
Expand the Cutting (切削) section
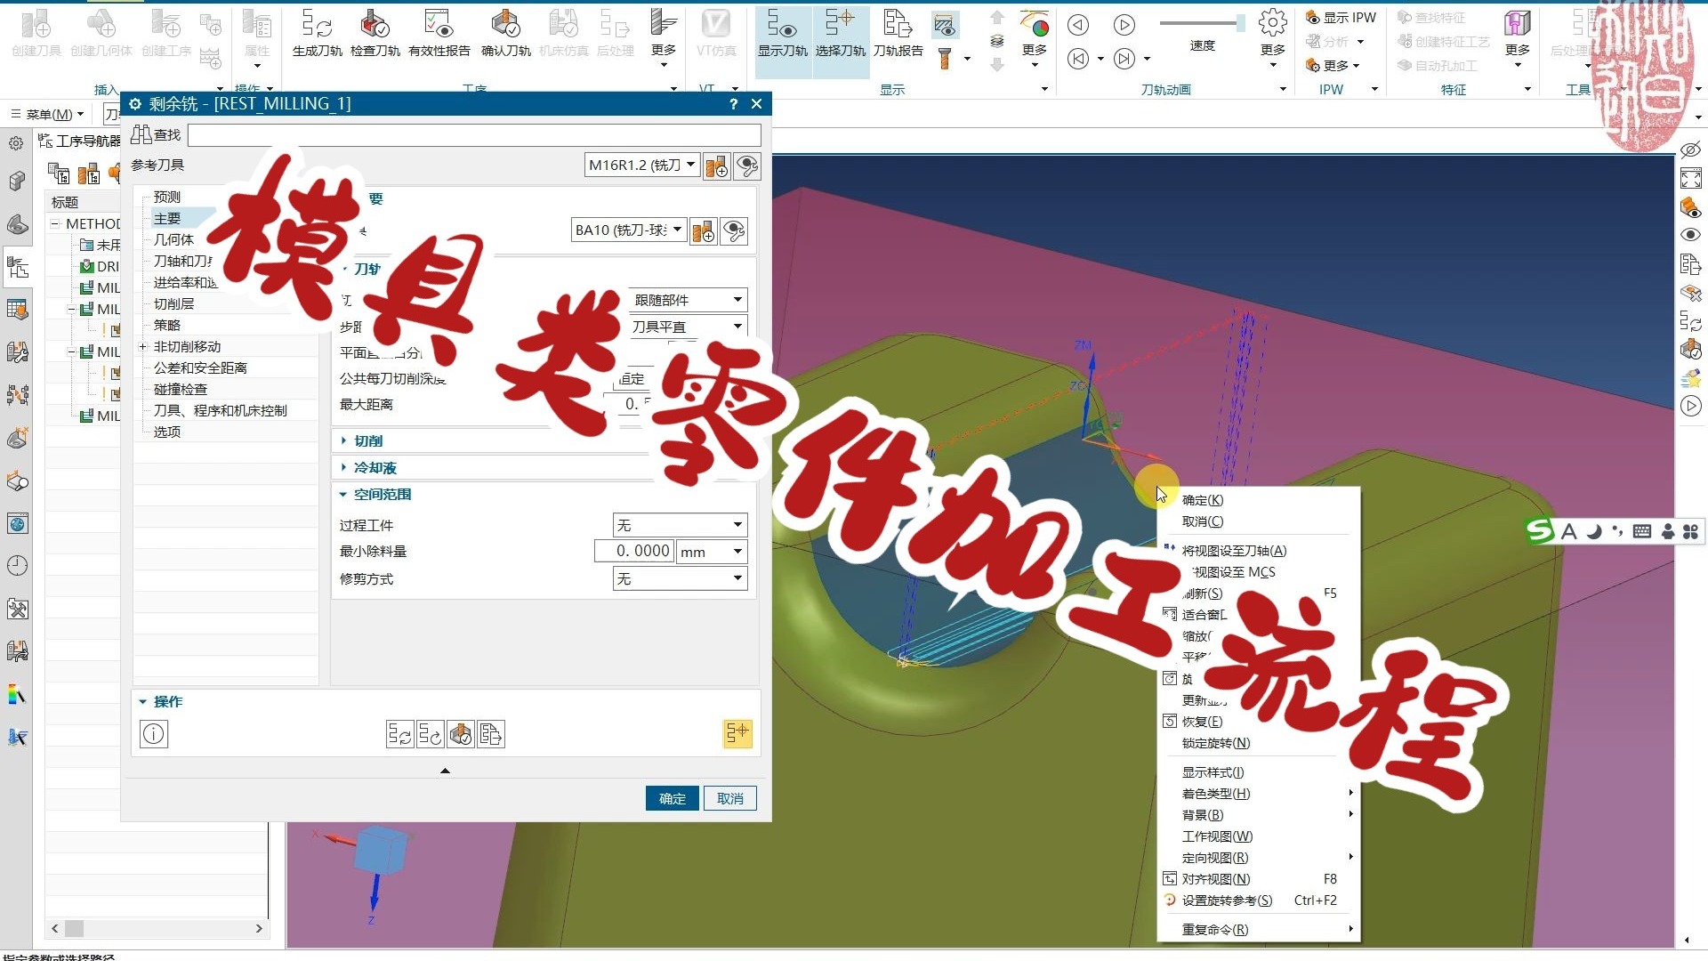coord(368,440)
